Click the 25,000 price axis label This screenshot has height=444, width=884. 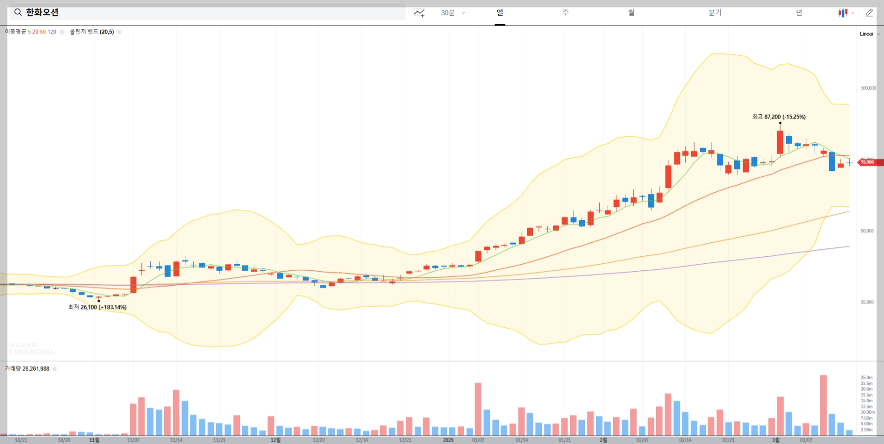tap(867, 302)
